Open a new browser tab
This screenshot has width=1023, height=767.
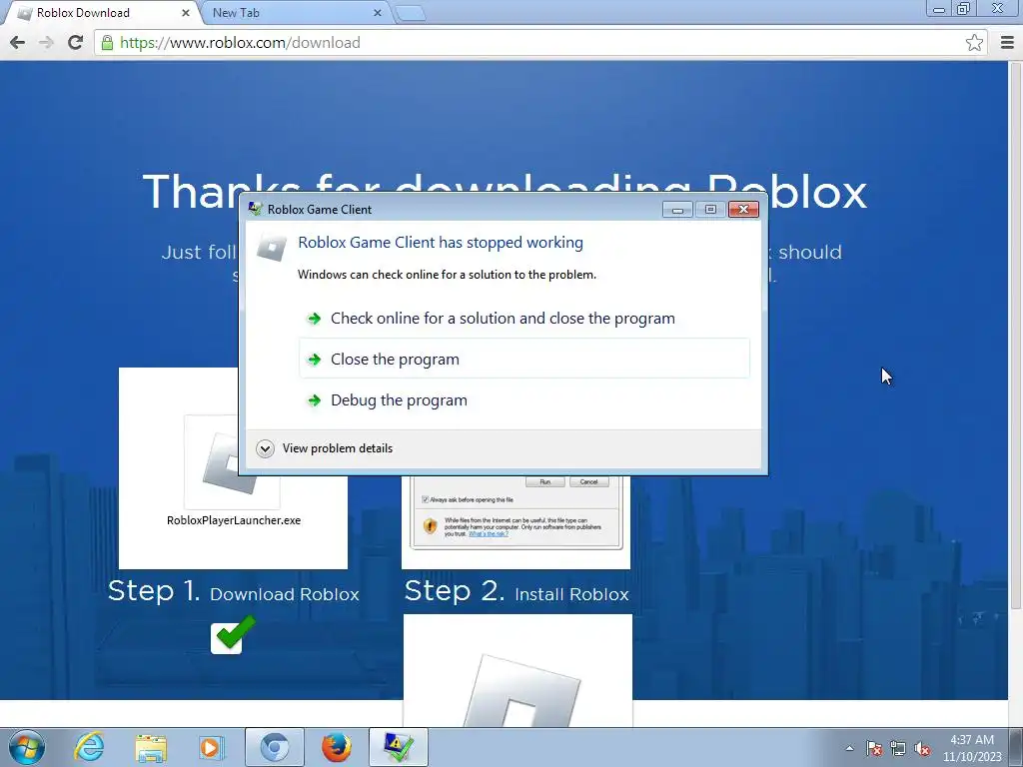(411, 13)
